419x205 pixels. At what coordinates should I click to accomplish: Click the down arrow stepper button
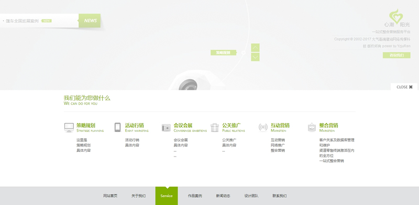pyautogui.click(x=255, y=57)
